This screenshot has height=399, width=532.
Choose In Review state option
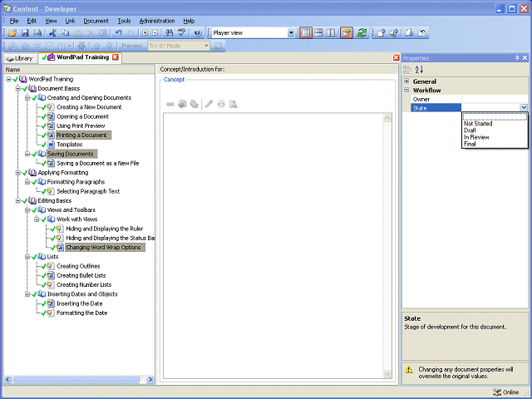point(476,137)
